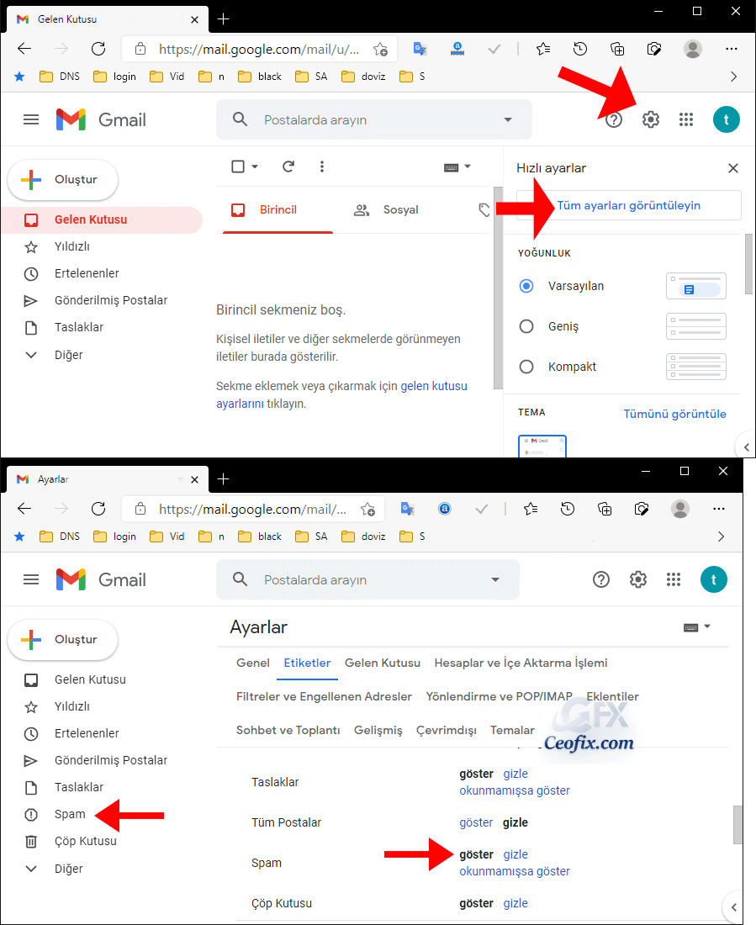Image resolution: width=756 pixels, height=925 pixels.
Task: Set Taslaklar label to 'gizle'
Action: [x=515, y=774]
